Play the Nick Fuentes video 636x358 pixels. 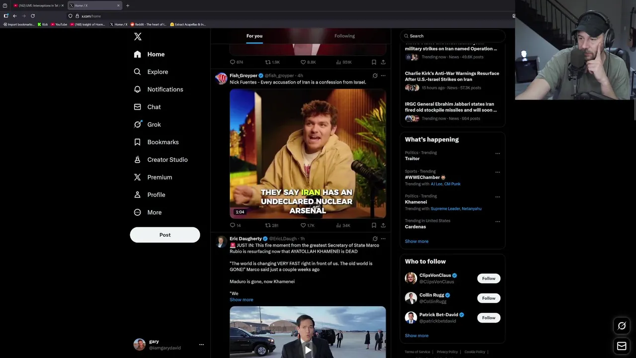pyautogui.click(x=308, y=154)
